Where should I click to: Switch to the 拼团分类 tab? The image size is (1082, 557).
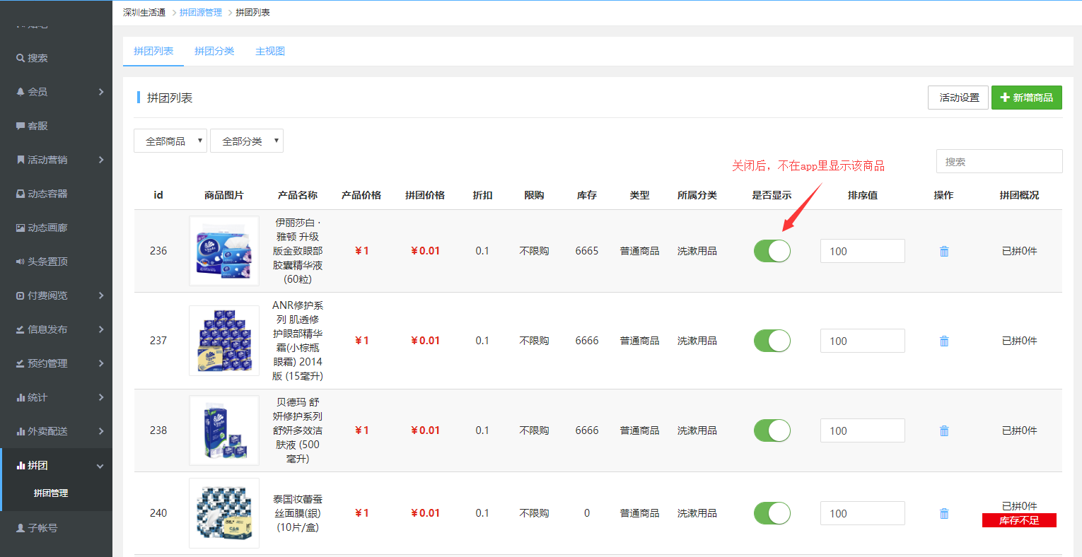(x=214, y=51)
